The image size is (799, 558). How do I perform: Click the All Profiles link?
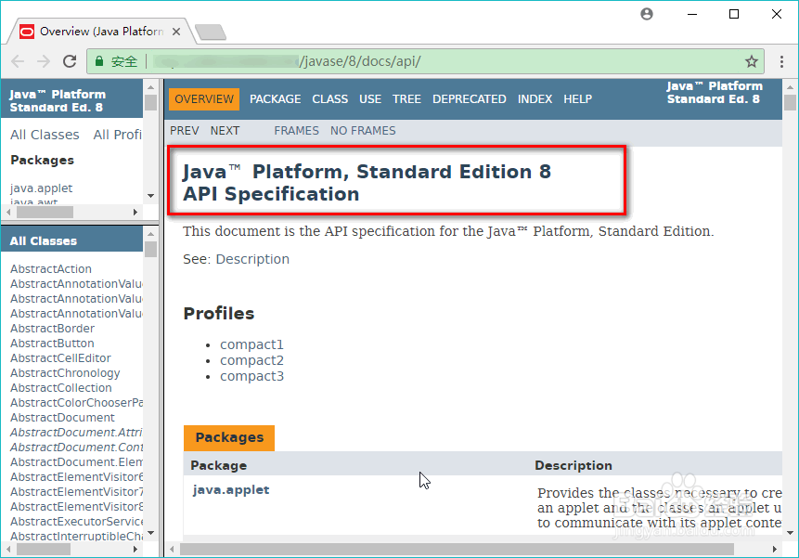[118, 135]
